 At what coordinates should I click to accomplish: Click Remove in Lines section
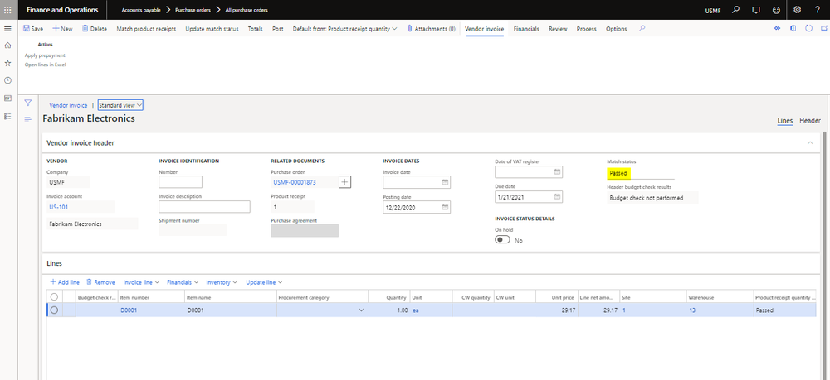click(100, 282)
